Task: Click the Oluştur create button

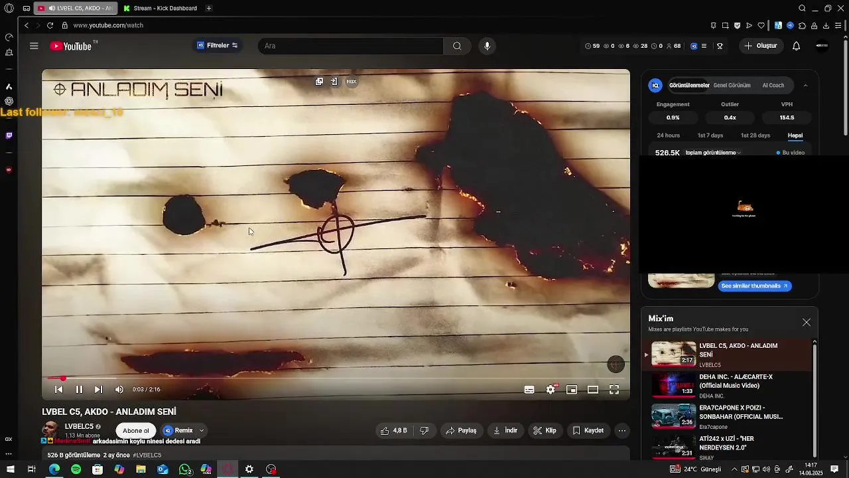Action: 761,46
